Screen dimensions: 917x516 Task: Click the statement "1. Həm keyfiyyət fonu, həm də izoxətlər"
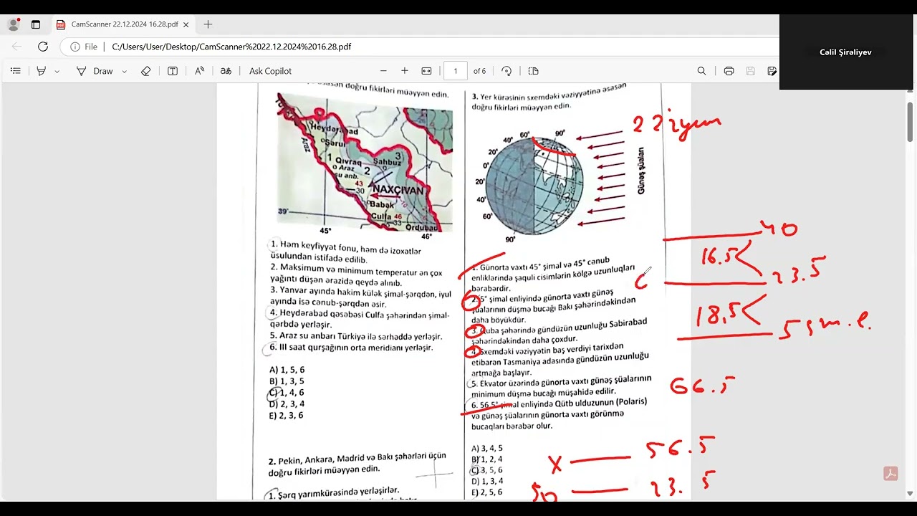coord(345,251)
